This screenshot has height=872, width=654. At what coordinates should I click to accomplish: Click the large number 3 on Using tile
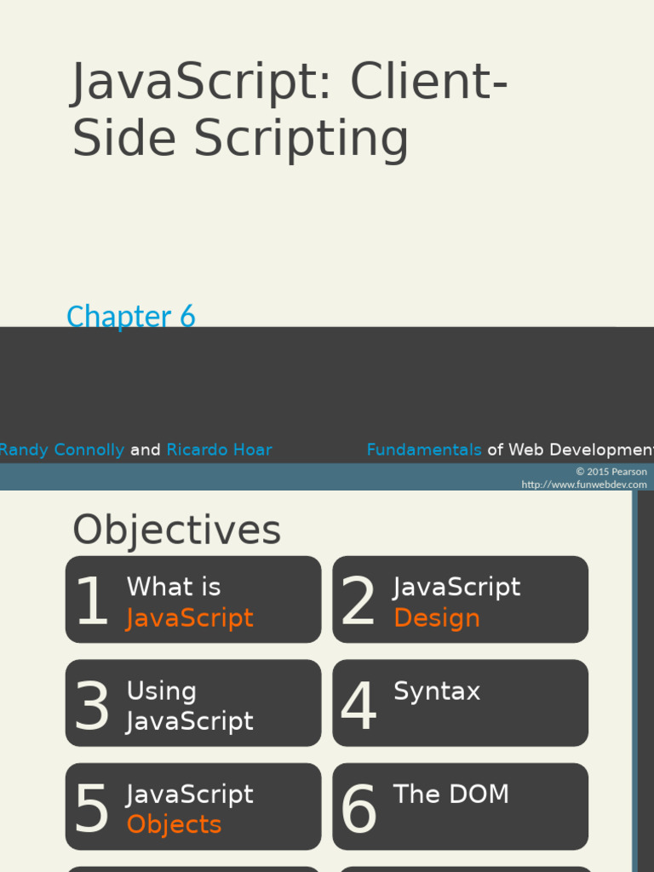[x=92, y=707]
